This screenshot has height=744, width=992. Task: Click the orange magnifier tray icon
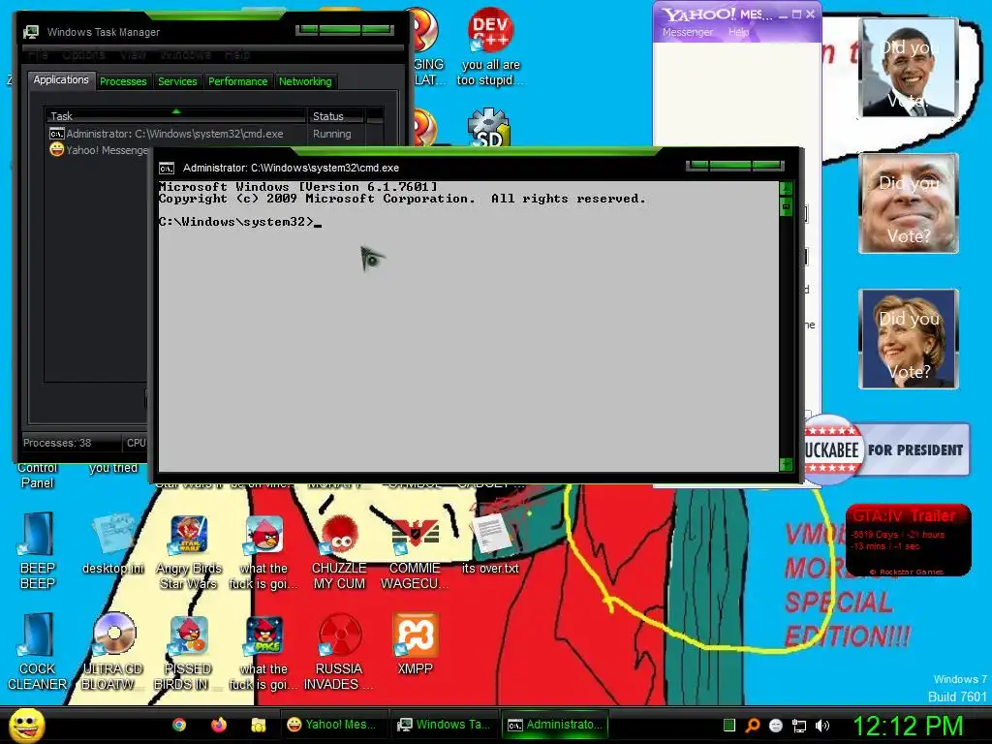752,726
